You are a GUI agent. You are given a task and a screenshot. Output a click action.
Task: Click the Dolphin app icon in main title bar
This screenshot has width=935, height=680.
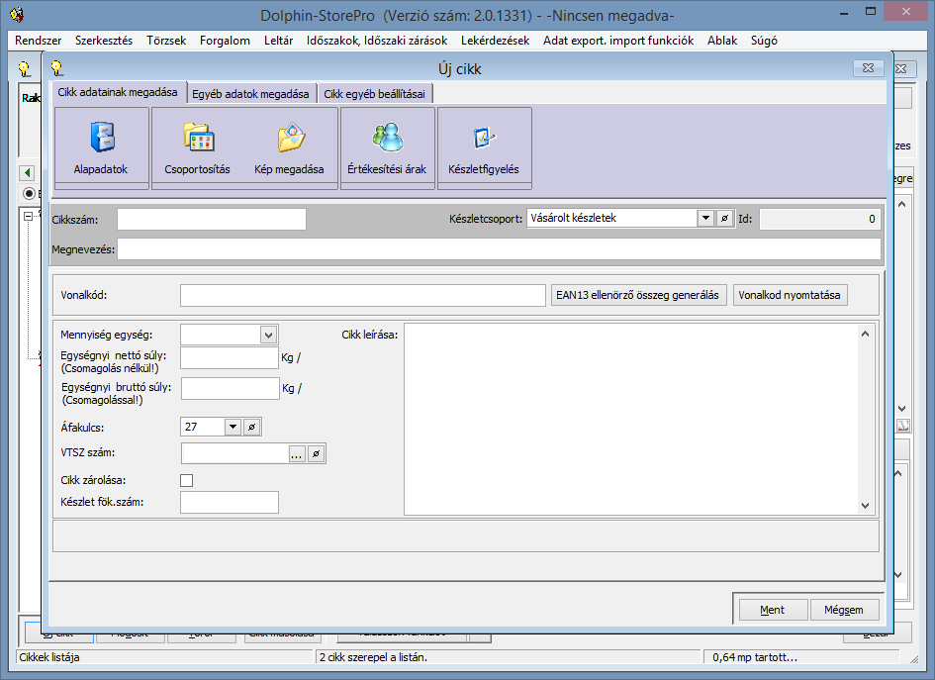[x=17, y=14]
